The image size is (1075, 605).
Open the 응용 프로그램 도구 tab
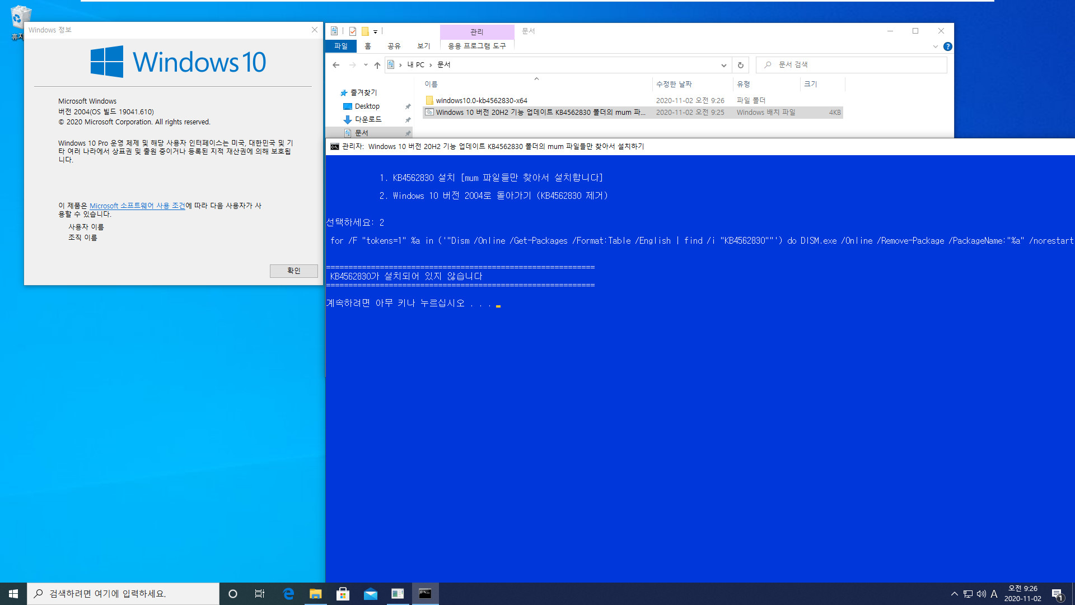coord(477,46)
